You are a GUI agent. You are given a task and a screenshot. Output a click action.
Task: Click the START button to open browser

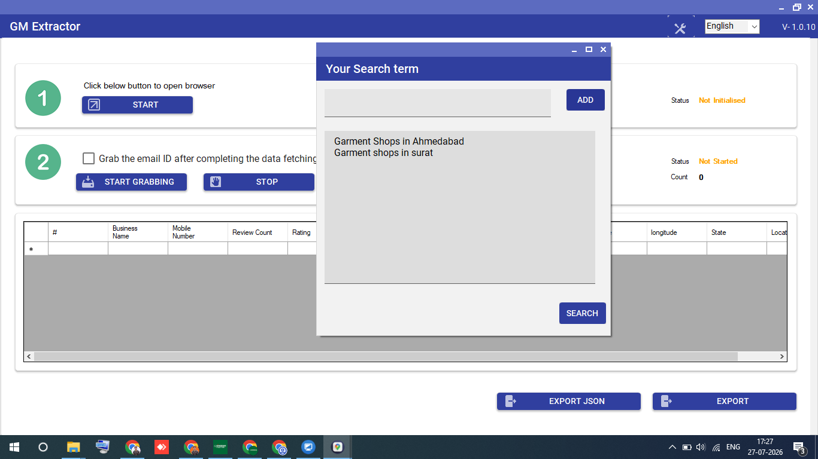(137, 105)
